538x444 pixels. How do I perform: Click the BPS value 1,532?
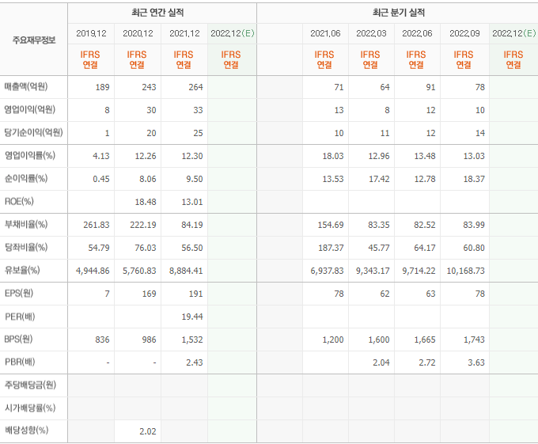pos(193,340)
